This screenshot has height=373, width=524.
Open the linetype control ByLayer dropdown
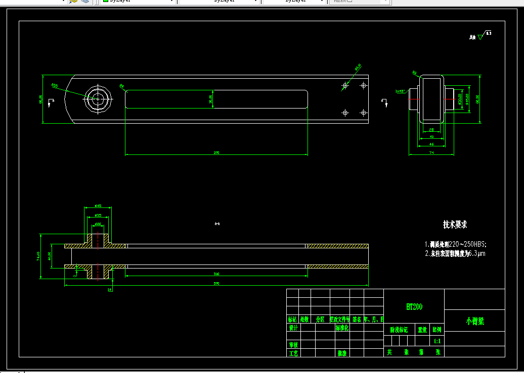(219, 2)
